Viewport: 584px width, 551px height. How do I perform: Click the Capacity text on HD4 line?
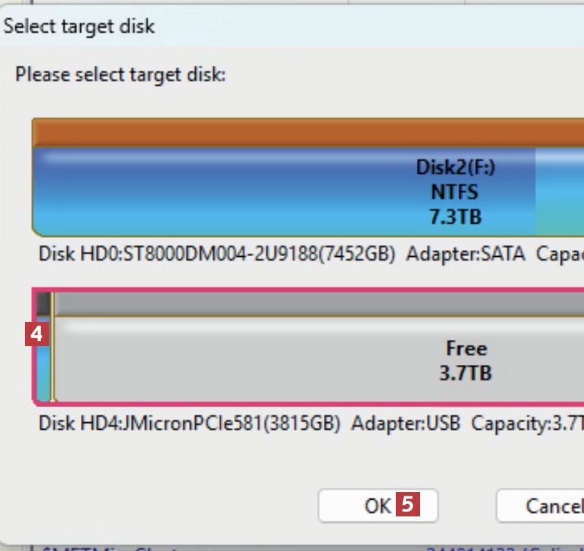[x=527, y=423]
